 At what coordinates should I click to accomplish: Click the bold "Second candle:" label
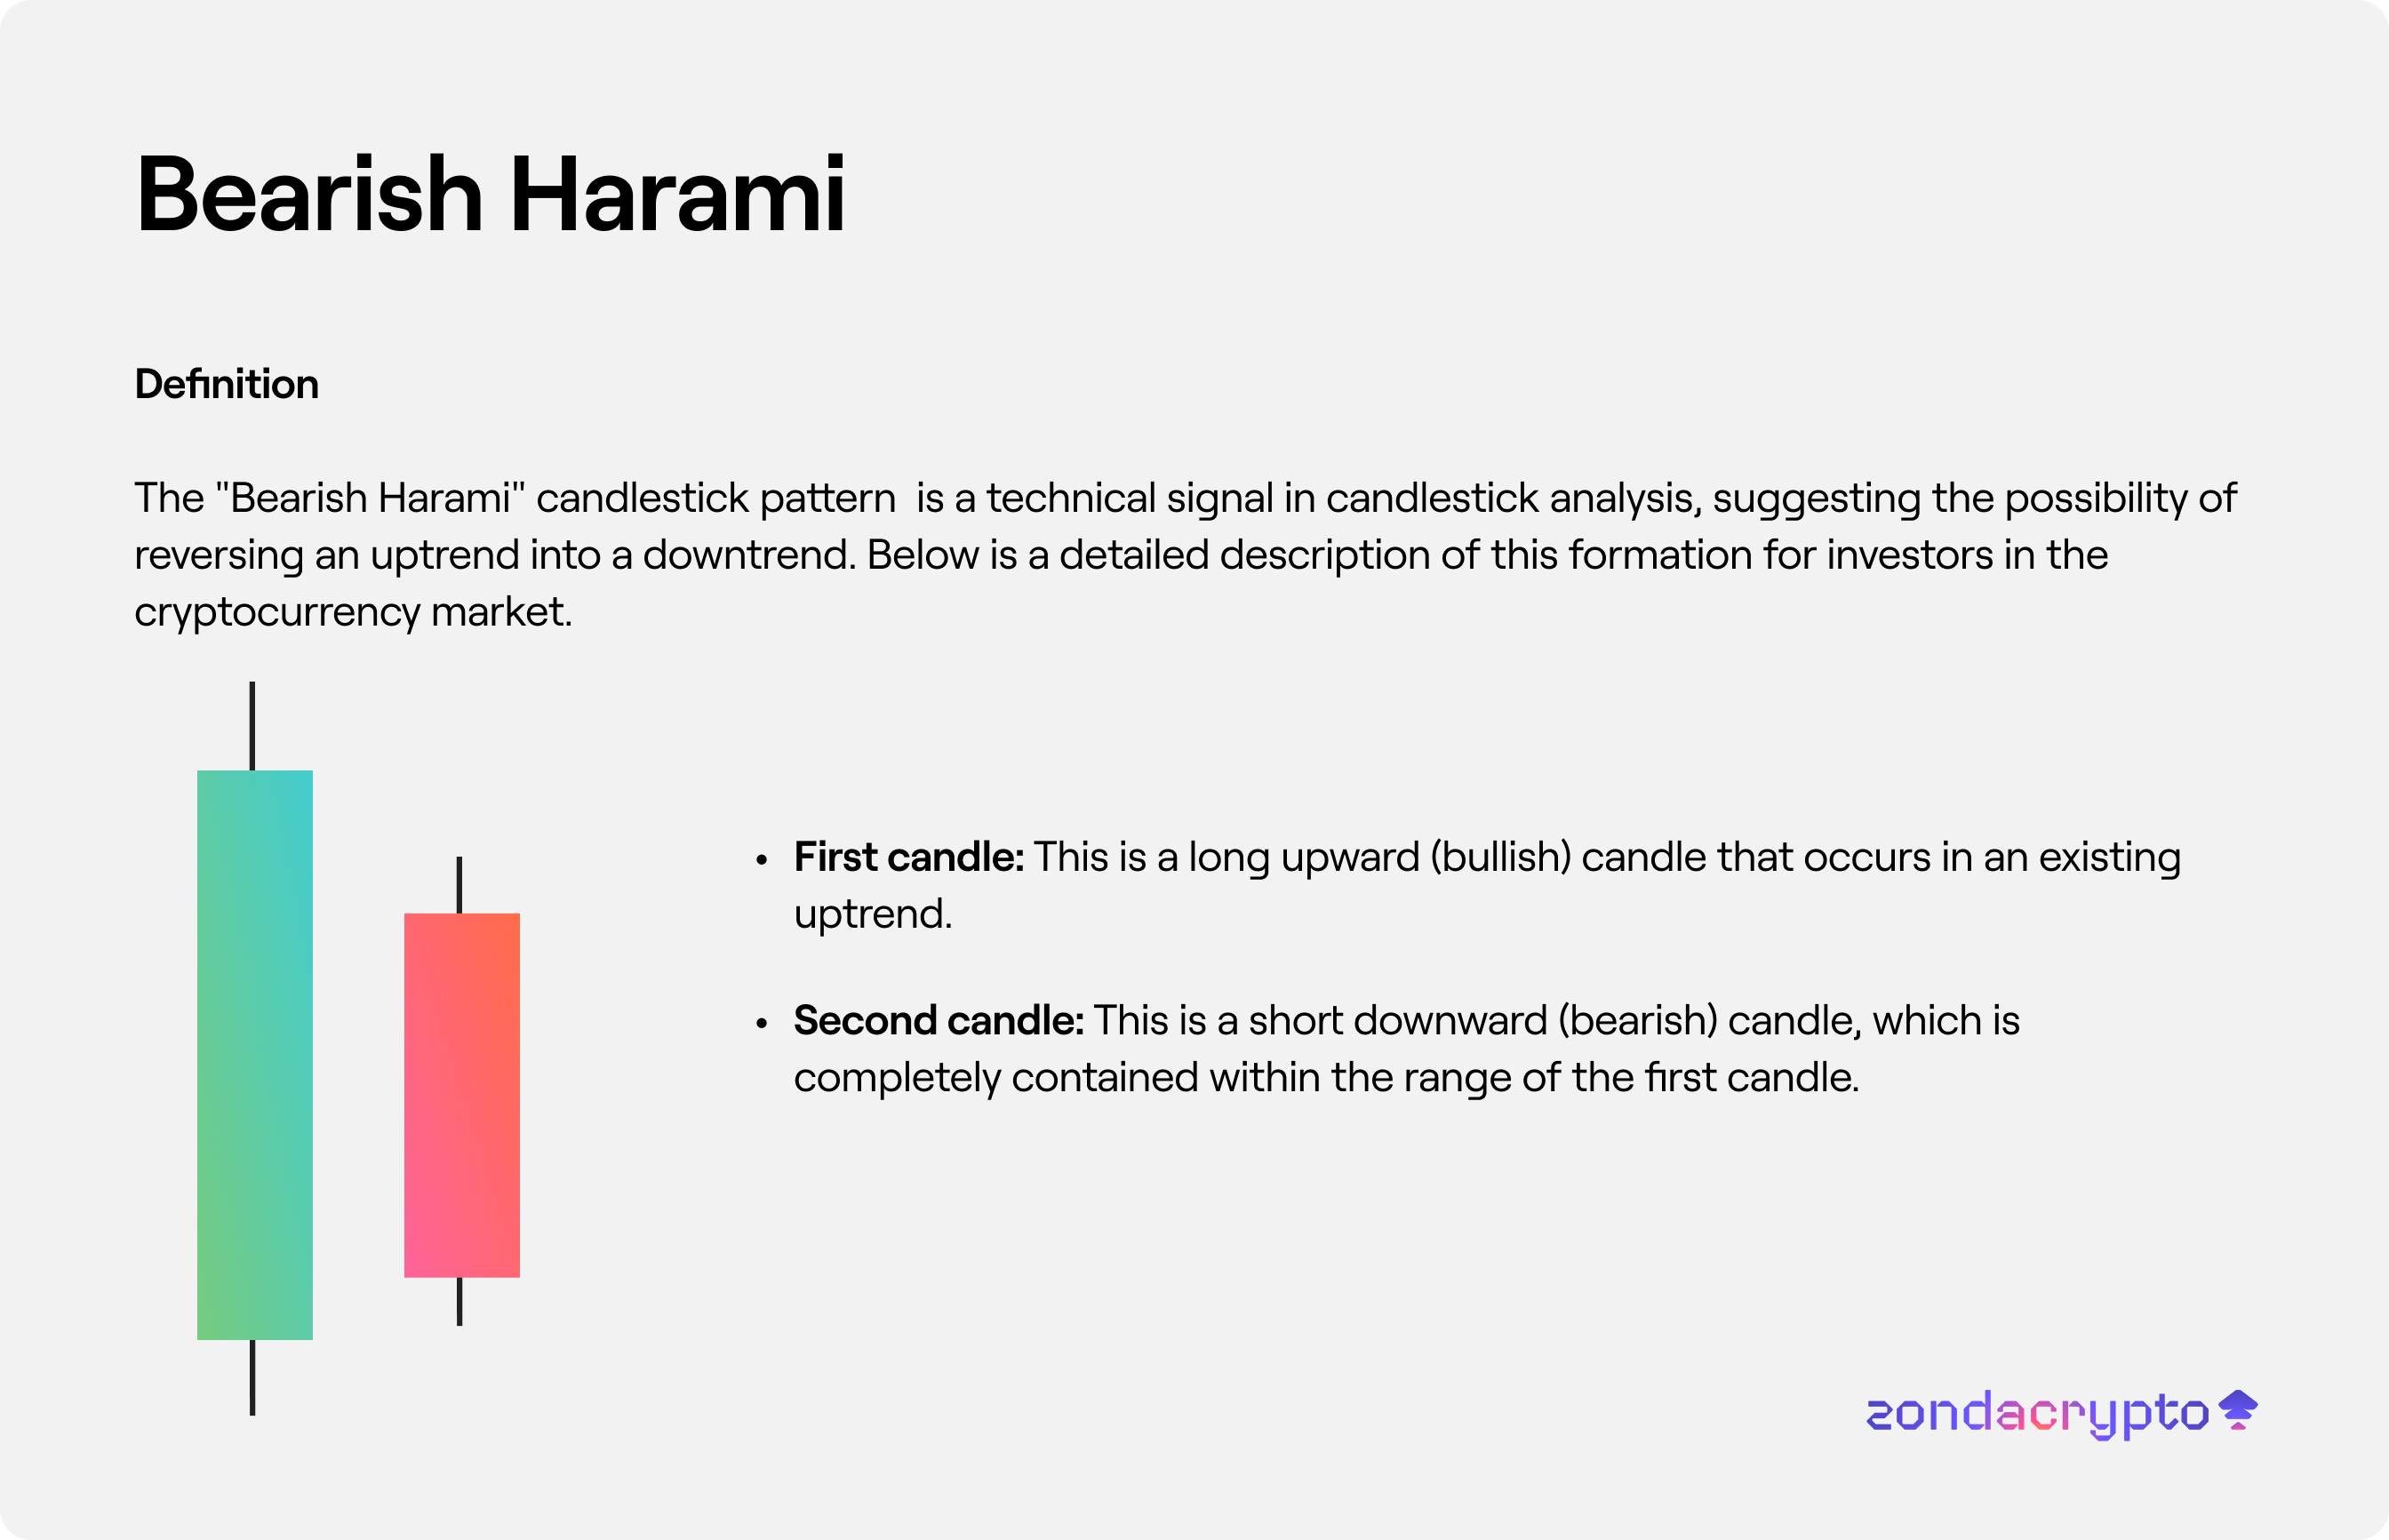(938, 1021)
